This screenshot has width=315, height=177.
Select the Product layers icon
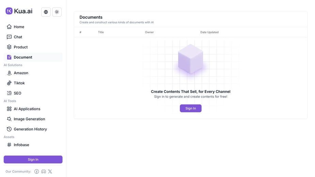9,47
